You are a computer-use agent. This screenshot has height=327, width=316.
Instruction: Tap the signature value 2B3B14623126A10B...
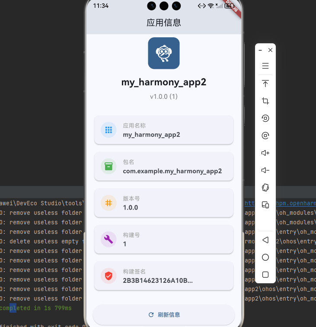pyautogui.click(x=158, y=281)
